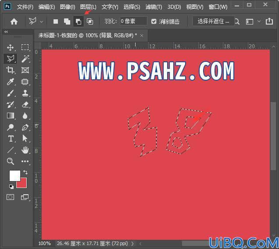
Task: Toggle the anti-alias 消除锯齿 checkbox
Action: [154, 21]
